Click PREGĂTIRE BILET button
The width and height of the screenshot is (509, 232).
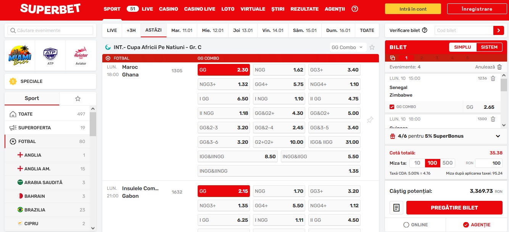click(454, 208)
